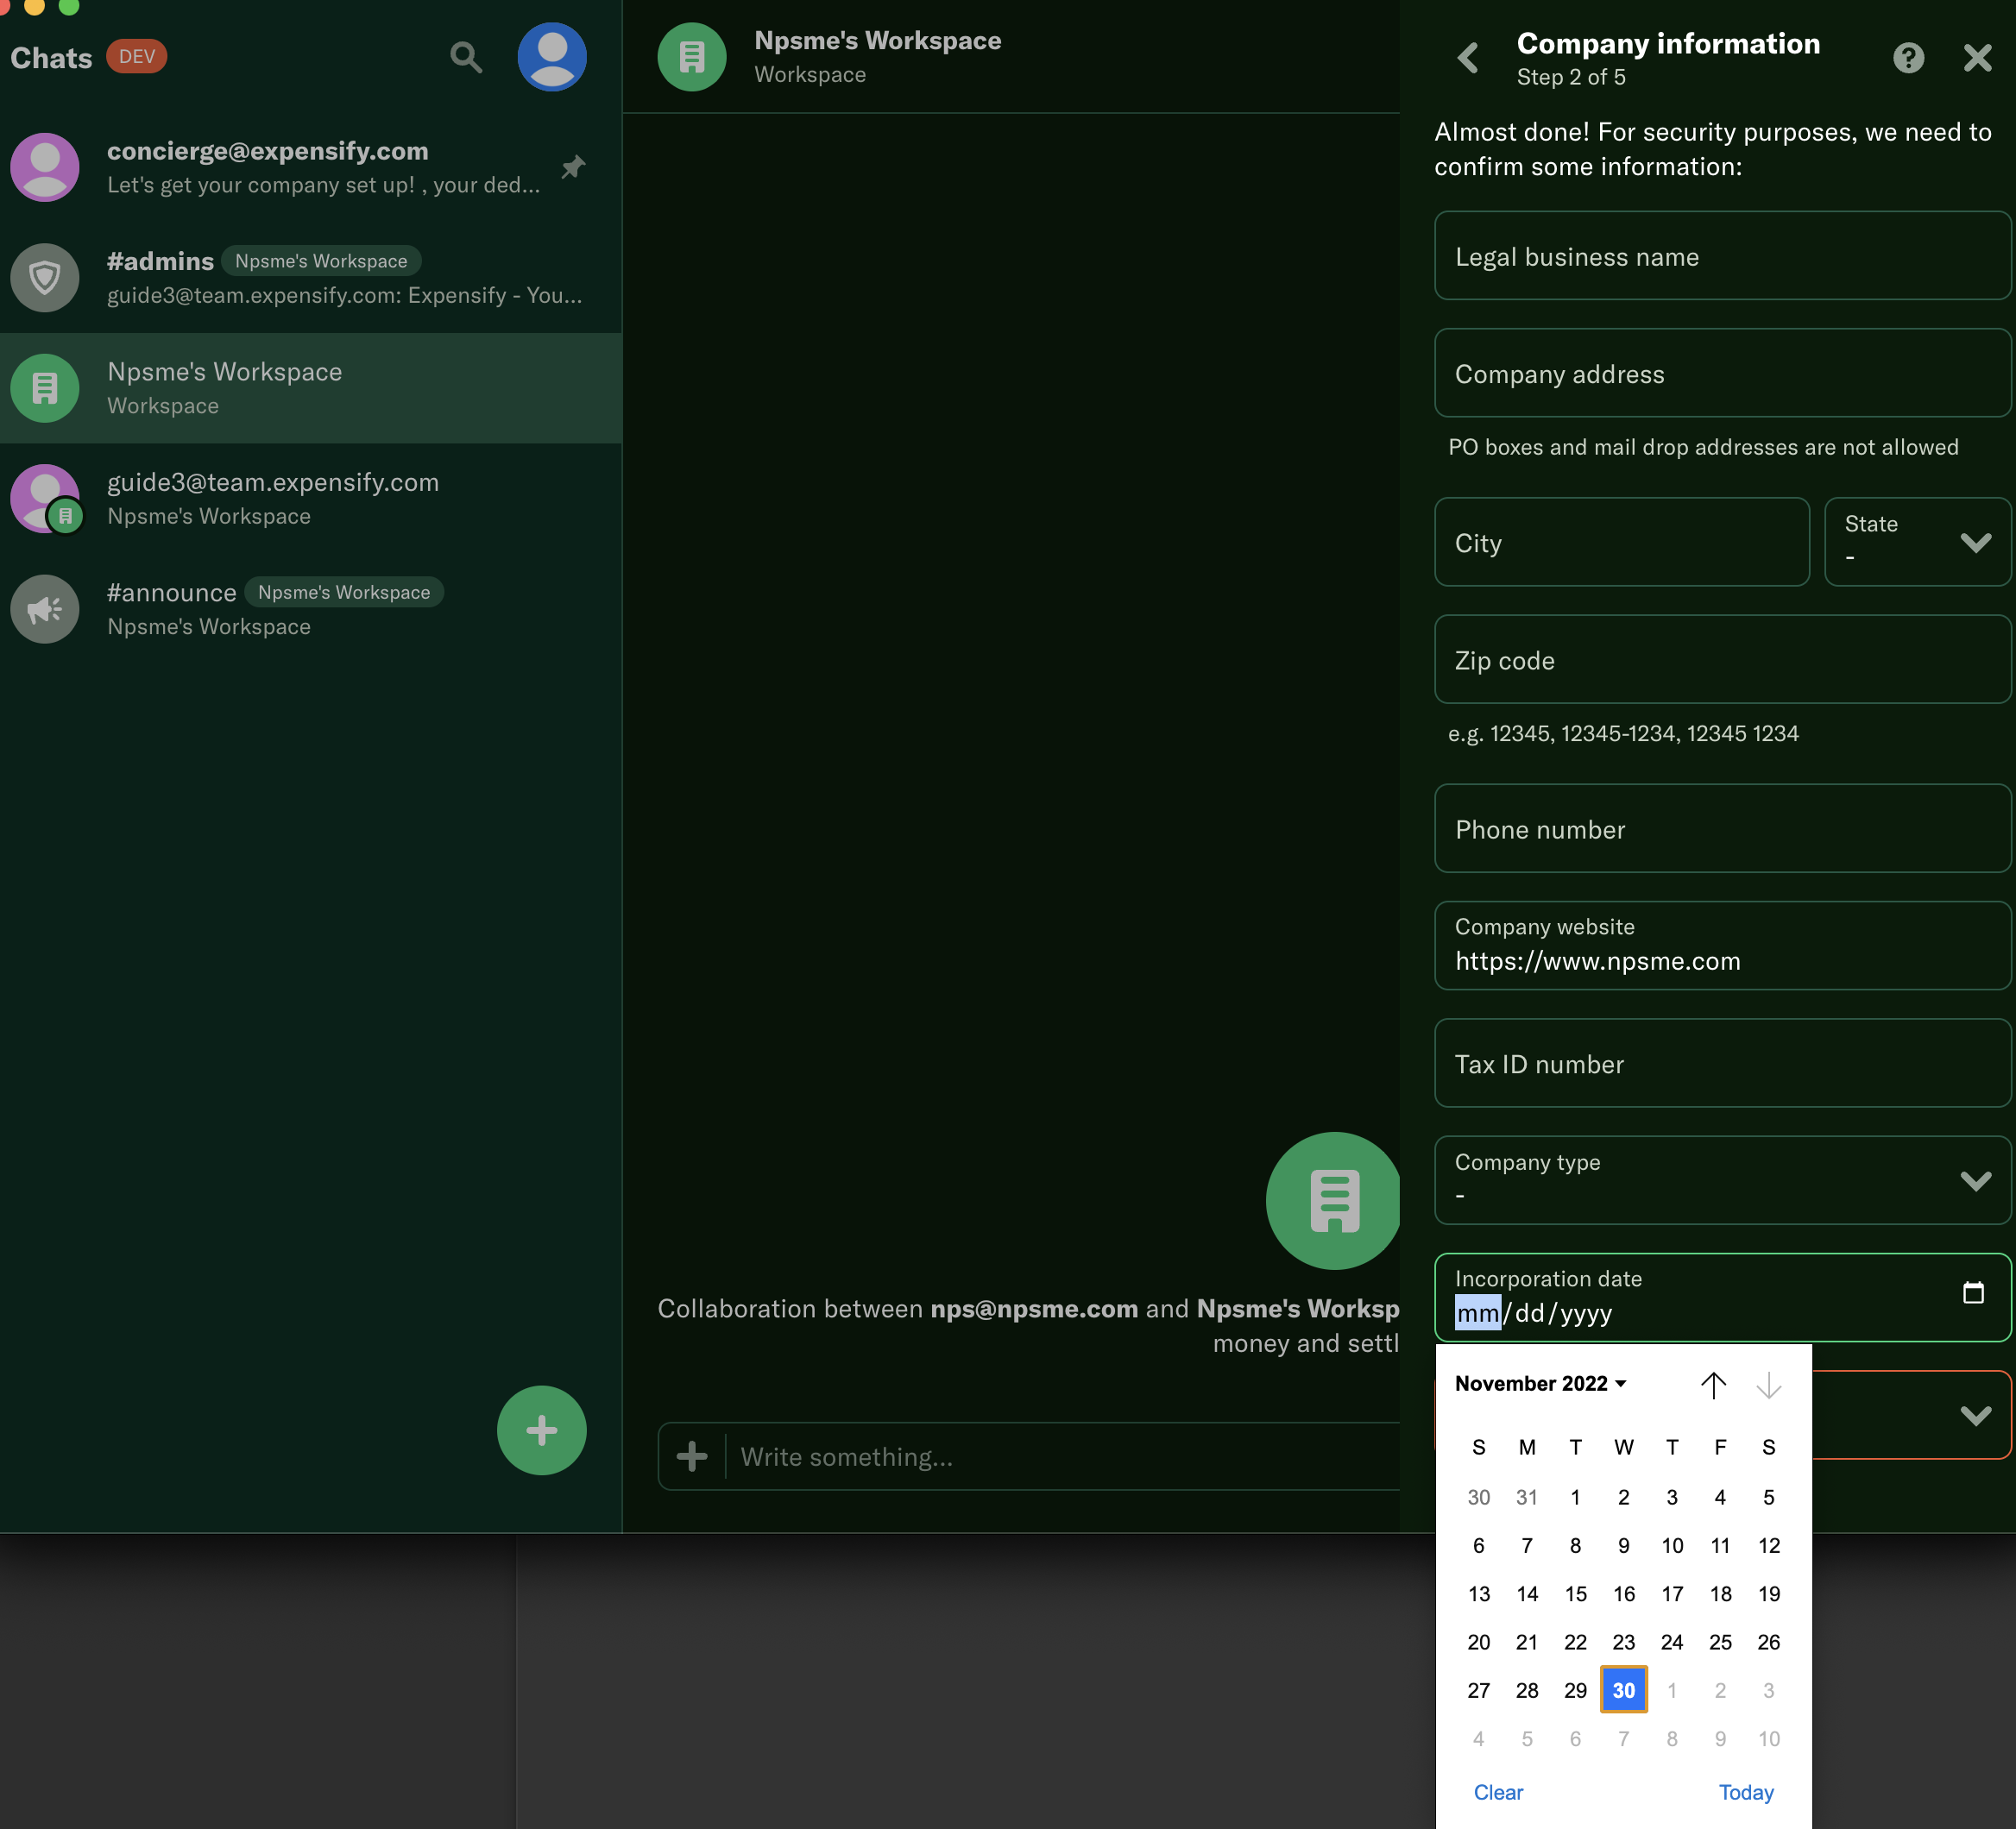Close the Company information panel
Image resolution: width=2016 pixels, height=1829 pixels.
click(1978, 57)
